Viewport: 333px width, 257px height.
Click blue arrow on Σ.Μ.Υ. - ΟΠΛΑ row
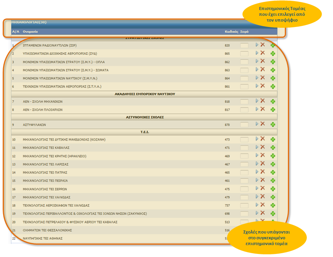pos(257,61)
